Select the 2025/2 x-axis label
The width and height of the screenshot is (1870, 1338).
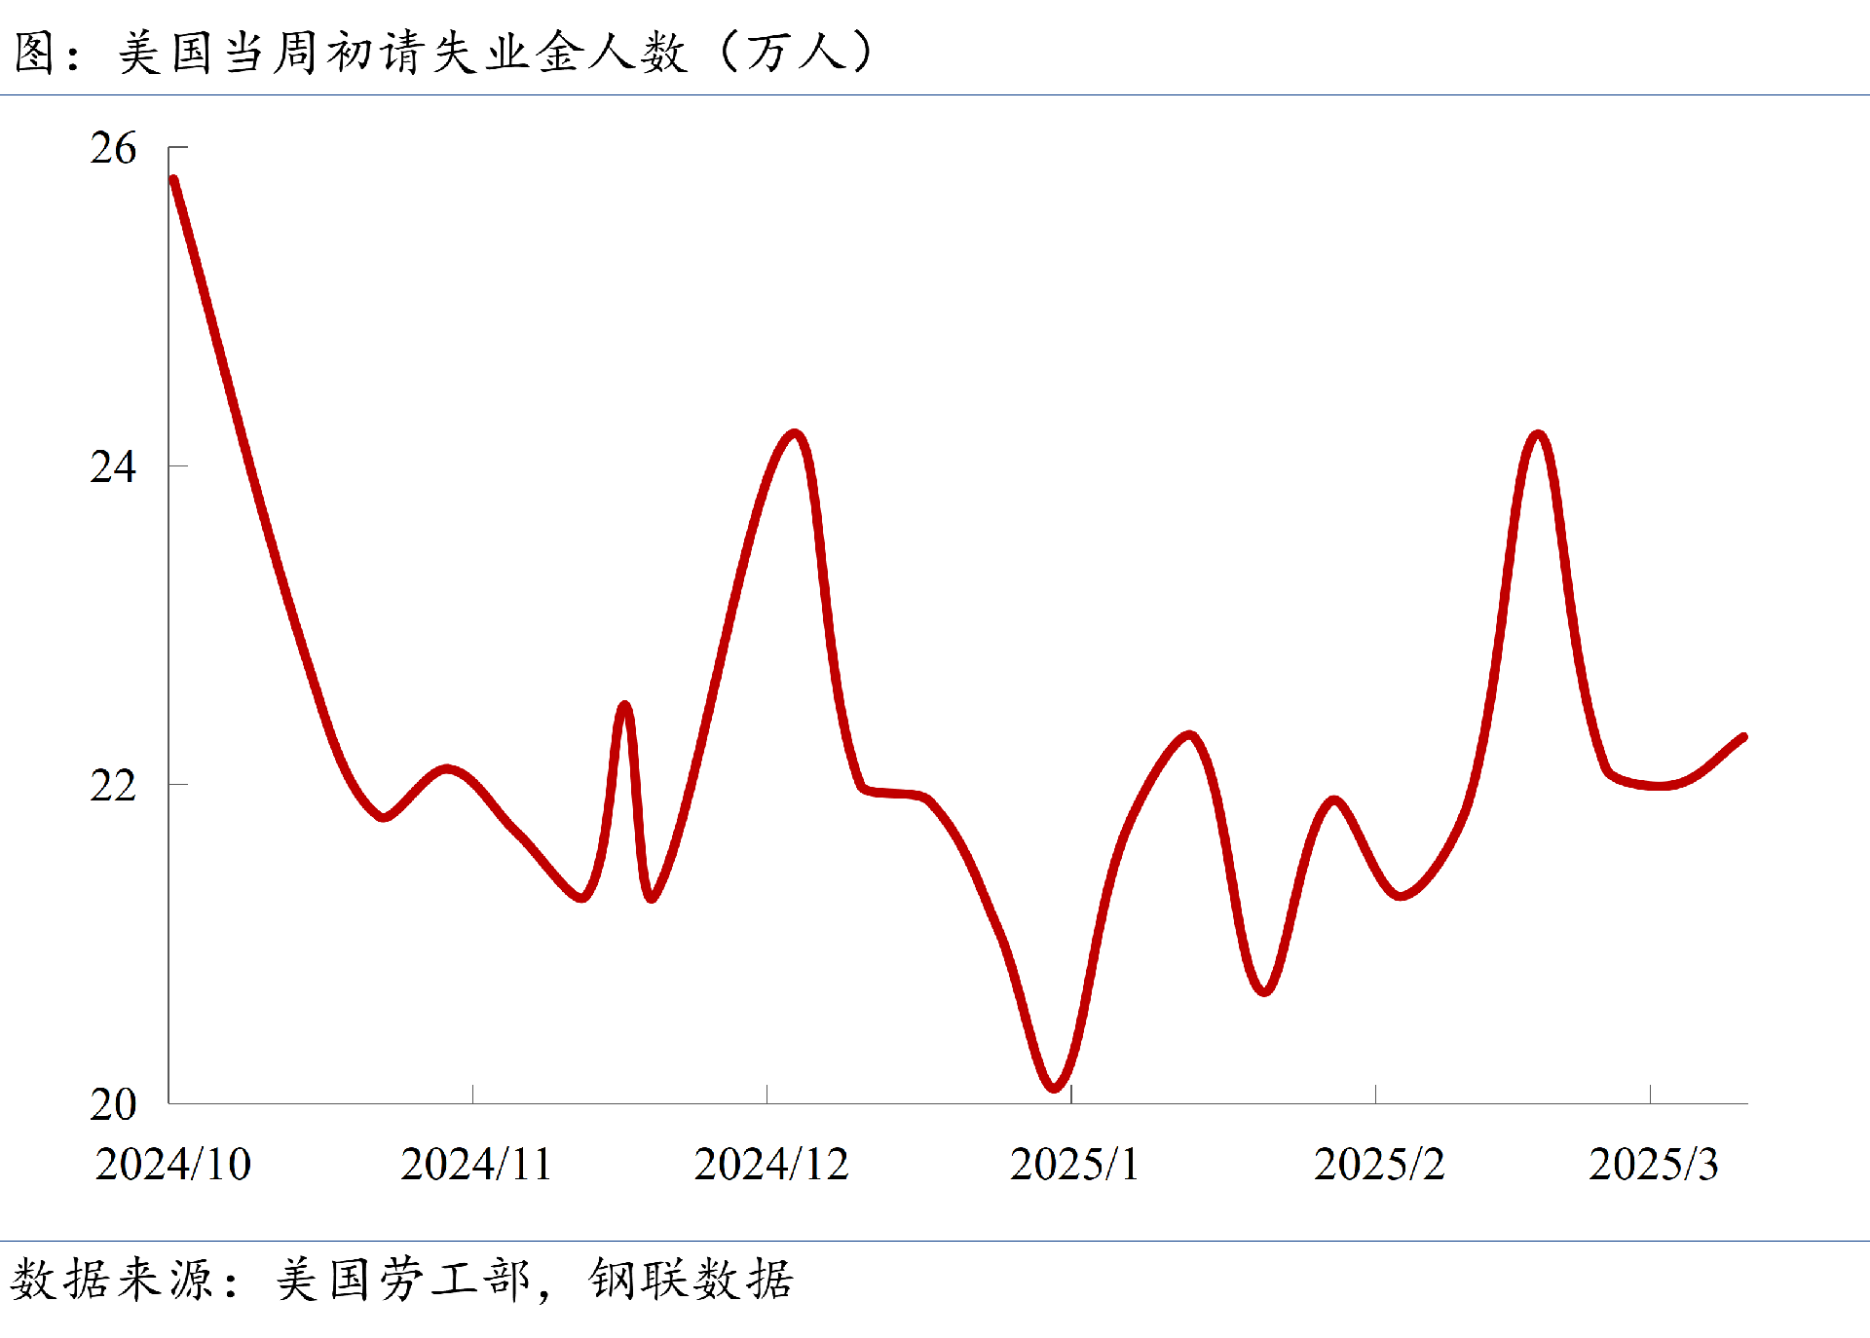coord(1378,1165)
